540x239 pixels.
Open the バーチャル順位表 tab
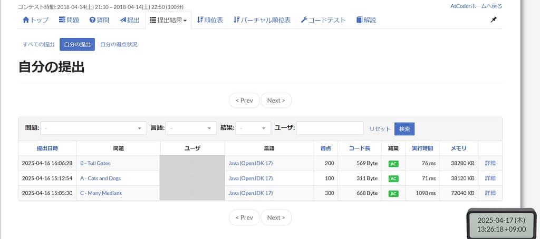tap(262, 20)
